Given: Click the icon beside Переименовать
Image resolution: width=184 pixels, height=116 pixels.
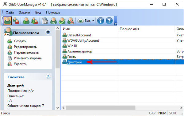Looking at the screenshot, I should tap(10, 53).
